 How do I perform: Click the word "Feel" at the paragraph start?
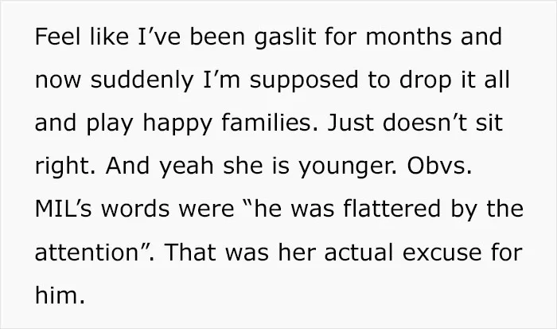pyautogui.click(x=58, y=37)
